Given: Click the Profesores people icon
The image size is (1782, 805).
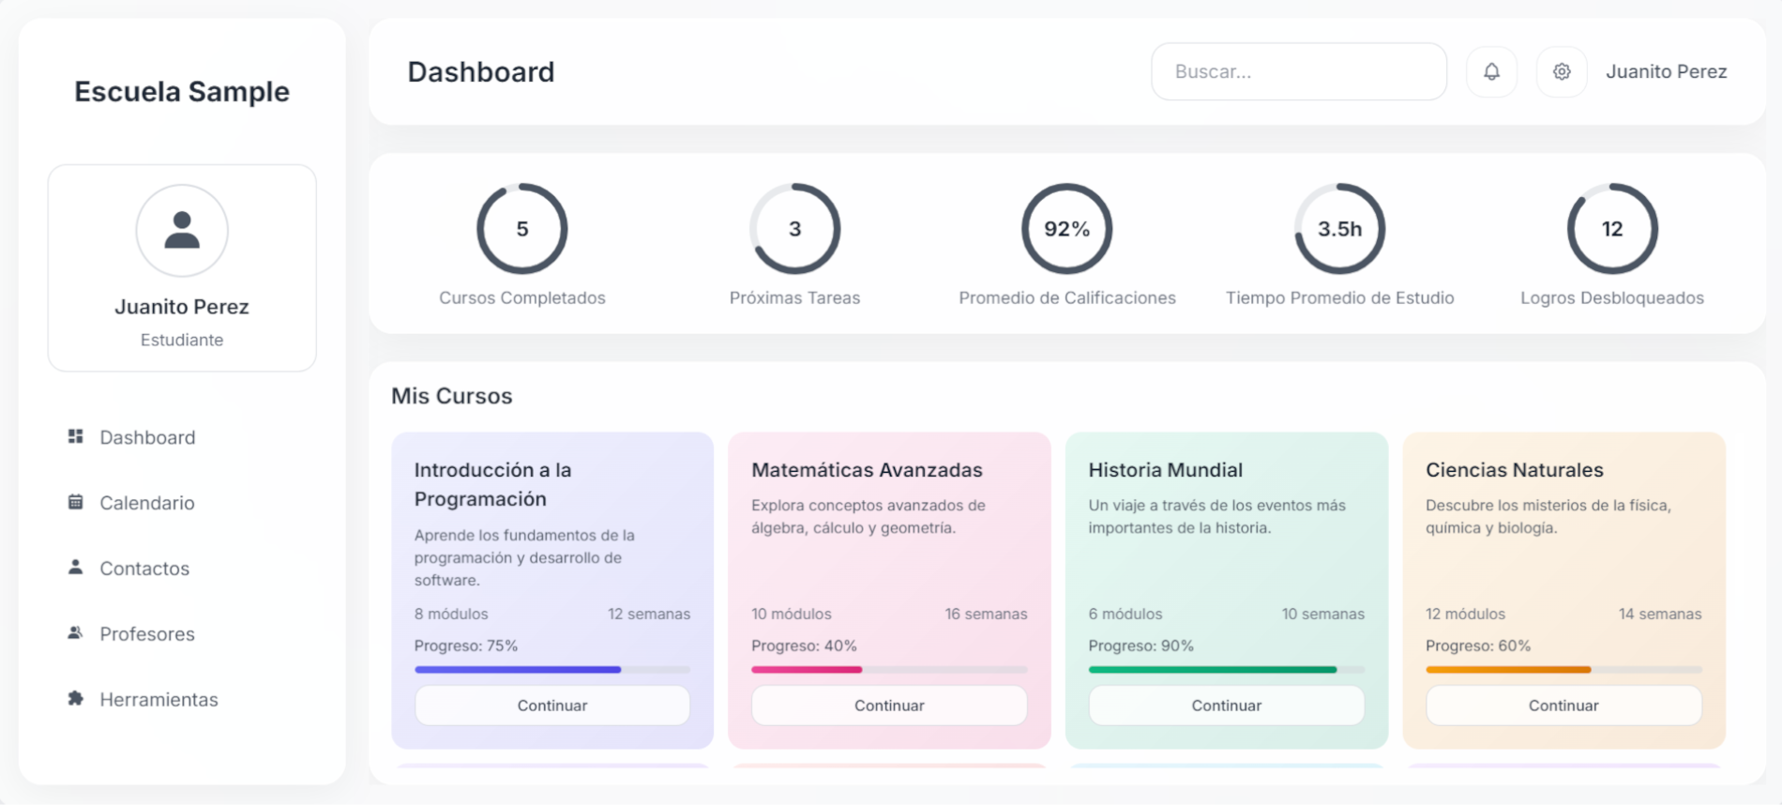Looking at the screenshot, I should (x=76, y=633).
